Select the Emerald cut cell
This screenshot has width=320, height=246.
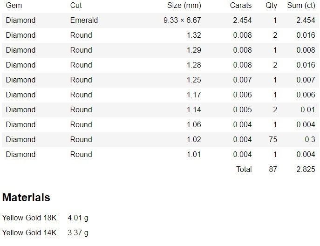click(x=84, y=20)
